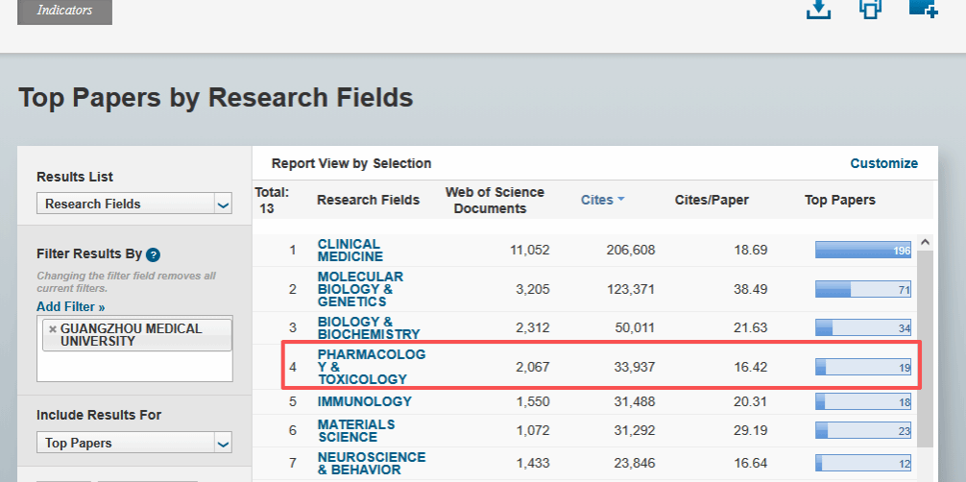Click the Cites sort arrow
This screenshot has width=966, height=482.
tap(621, 200)
